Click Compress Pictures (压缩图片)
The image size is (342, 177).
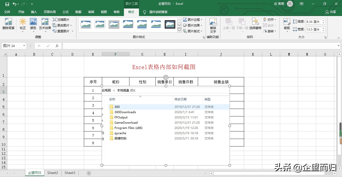[x=61, y=20]
